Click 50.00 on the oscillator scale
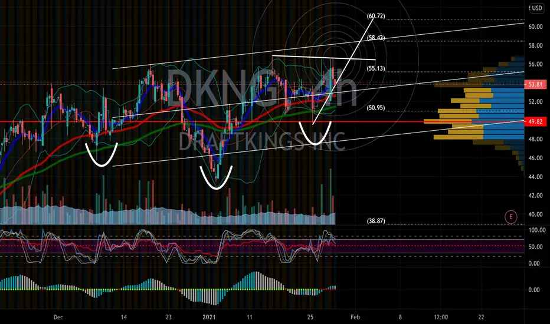 click(536, 247)
